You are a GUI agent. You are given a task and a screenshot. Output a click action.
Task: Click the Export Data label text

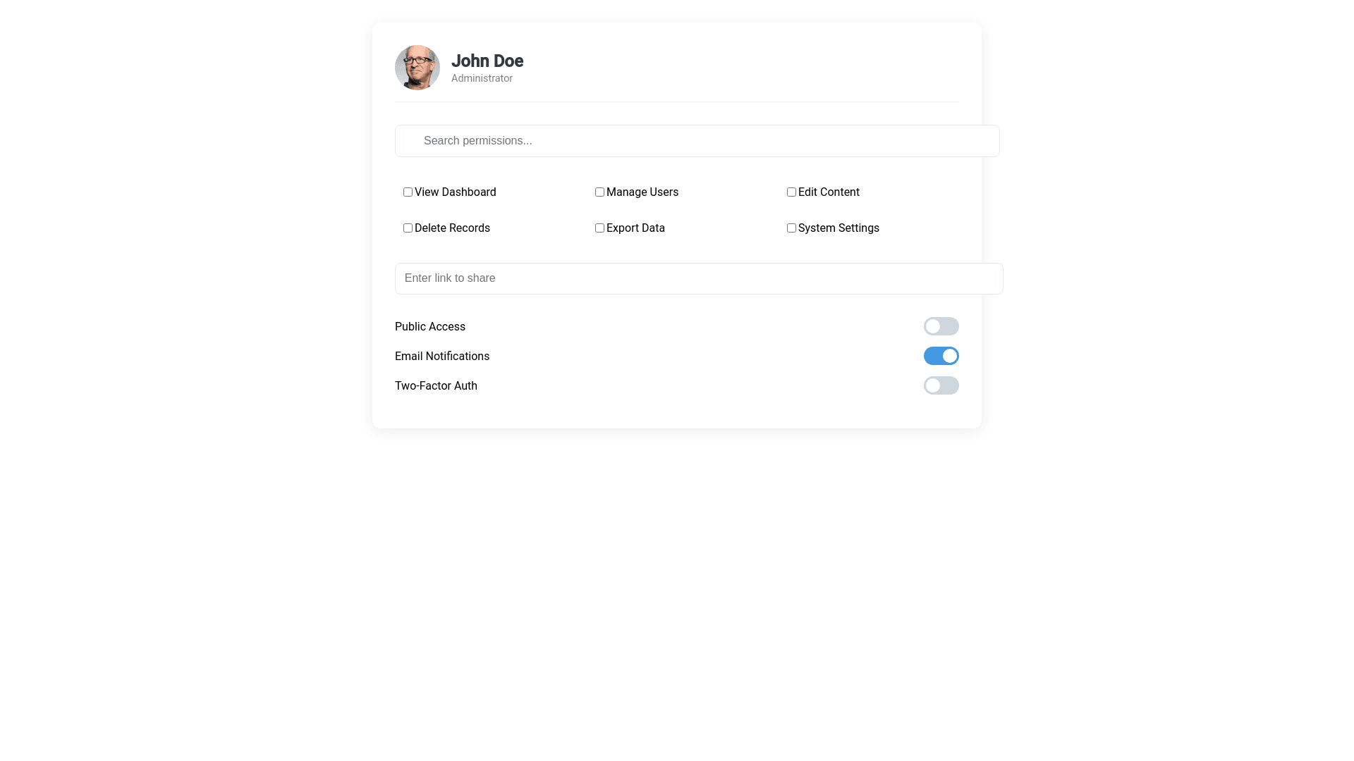pos(635,228)
